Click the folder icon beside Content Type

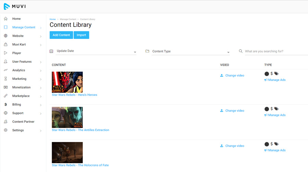pyautogui.click(x=147, y=51)
